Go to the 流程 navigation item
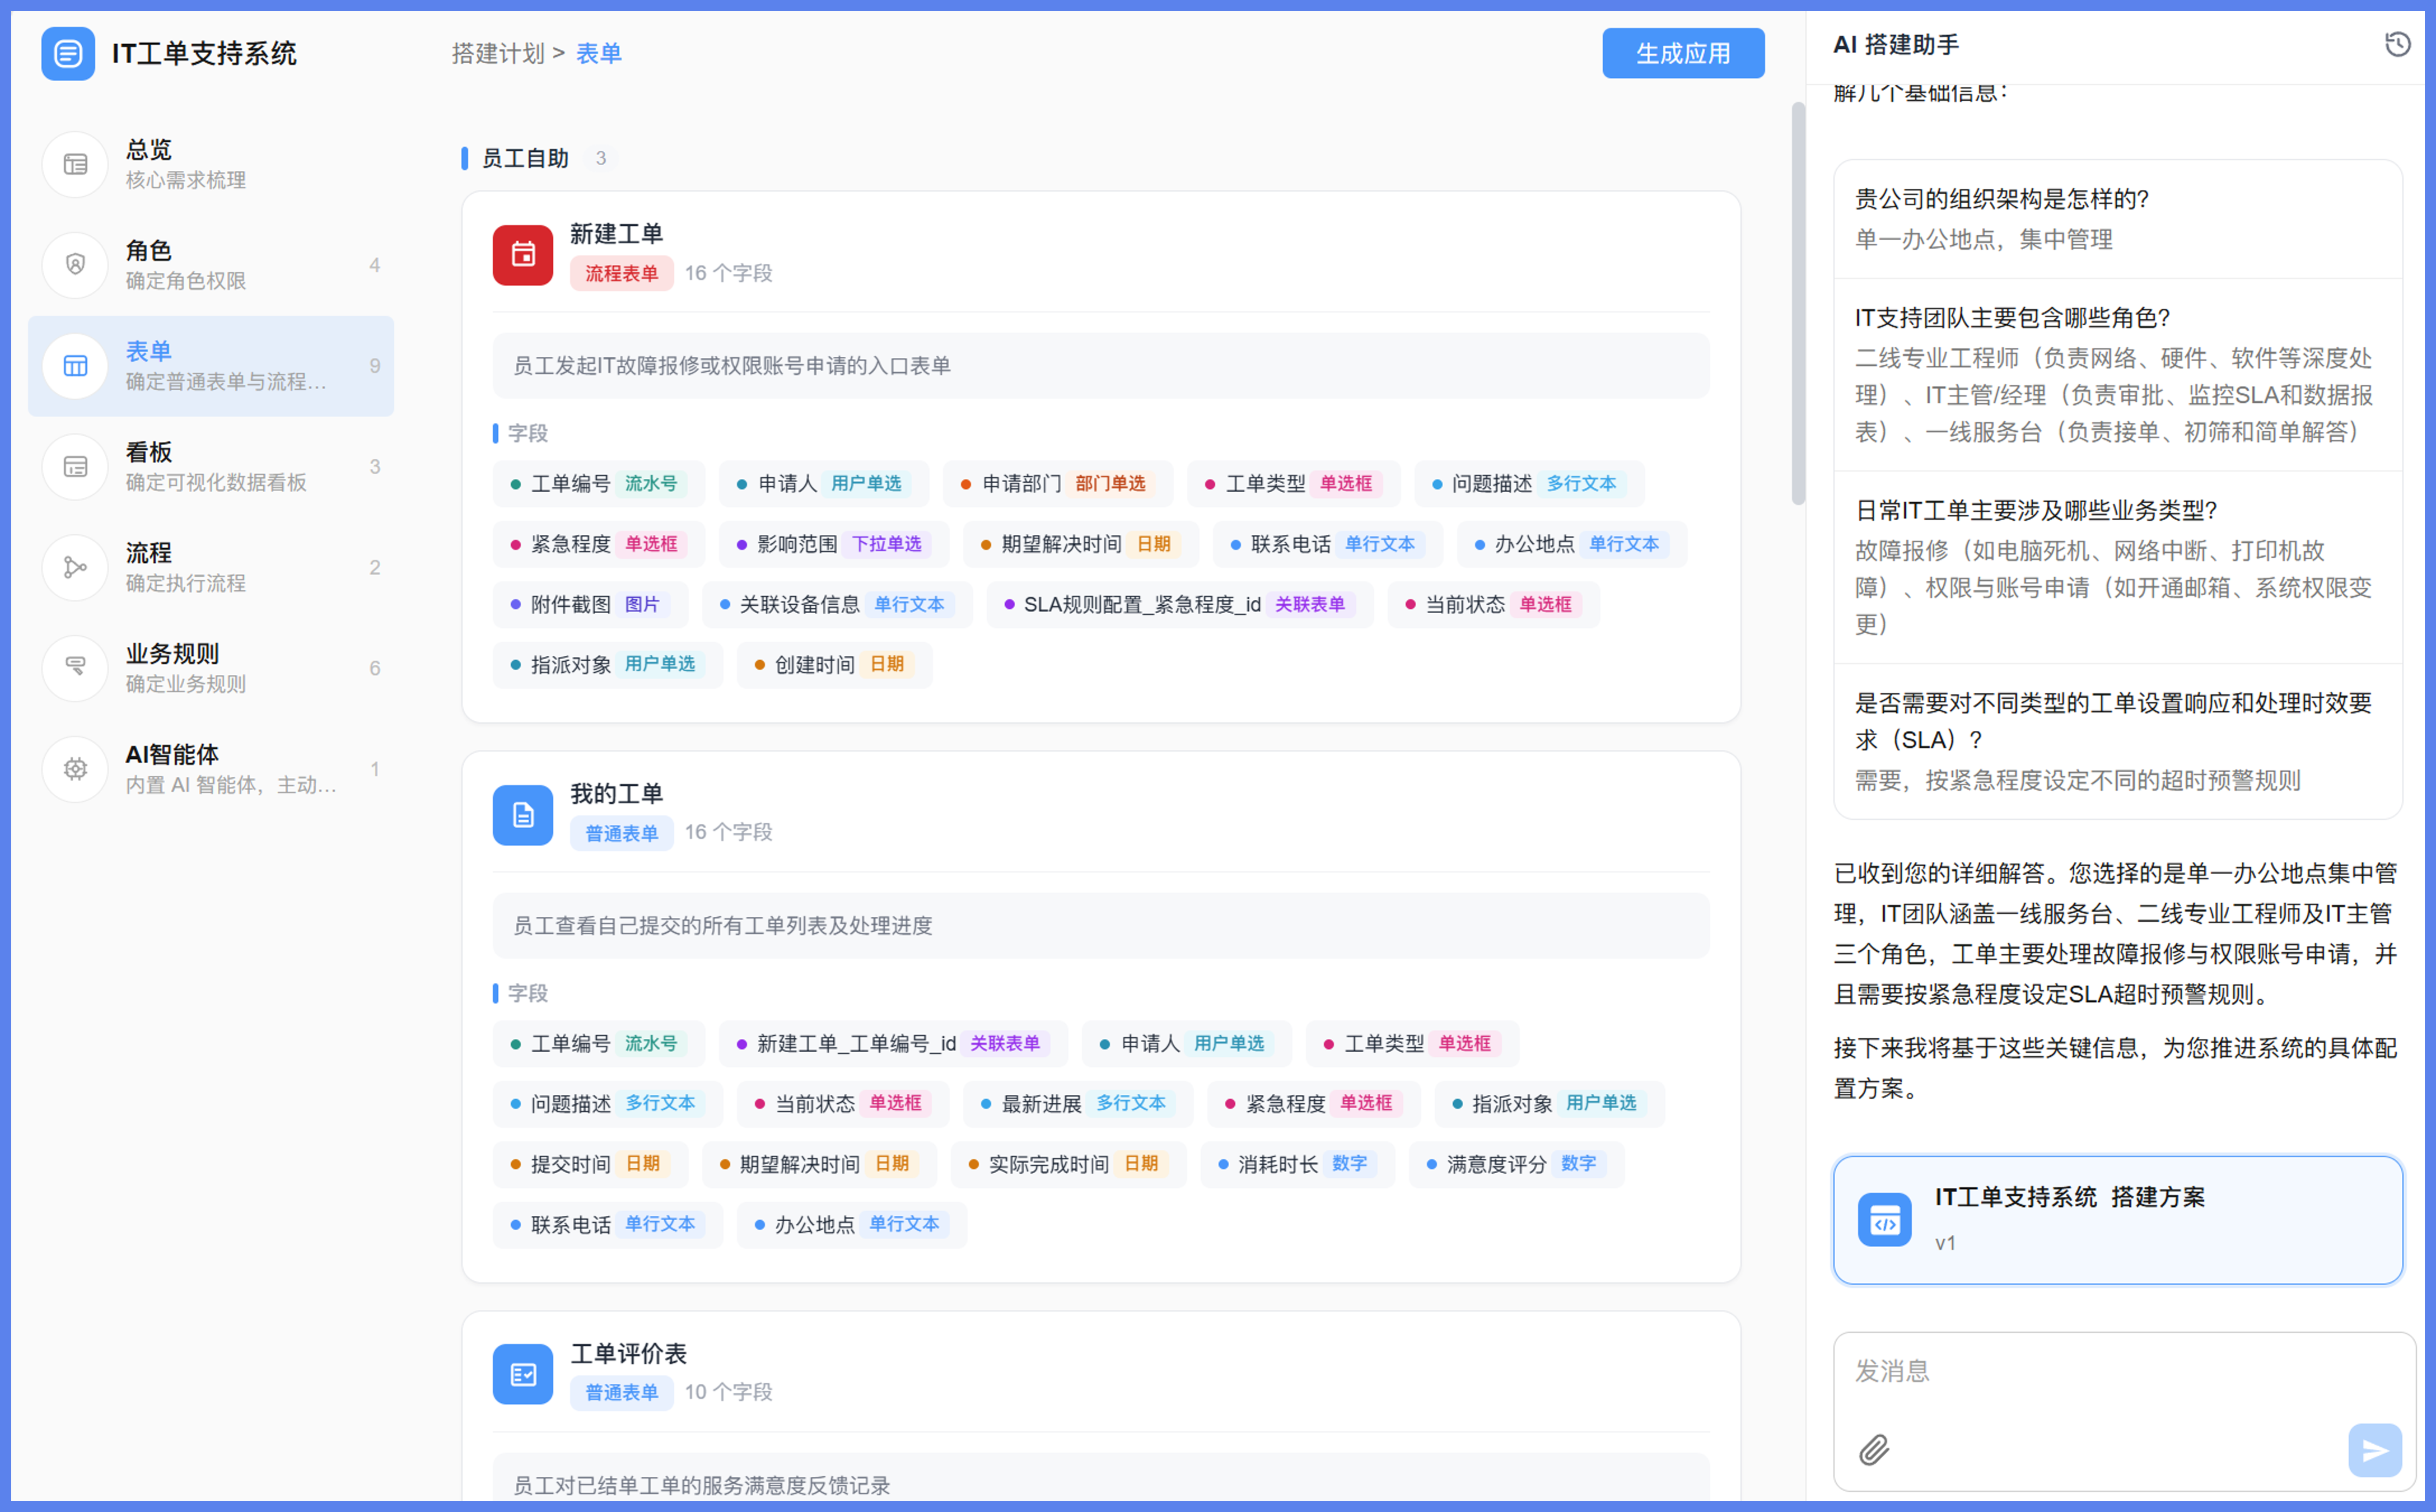 (x=211, y=568)
